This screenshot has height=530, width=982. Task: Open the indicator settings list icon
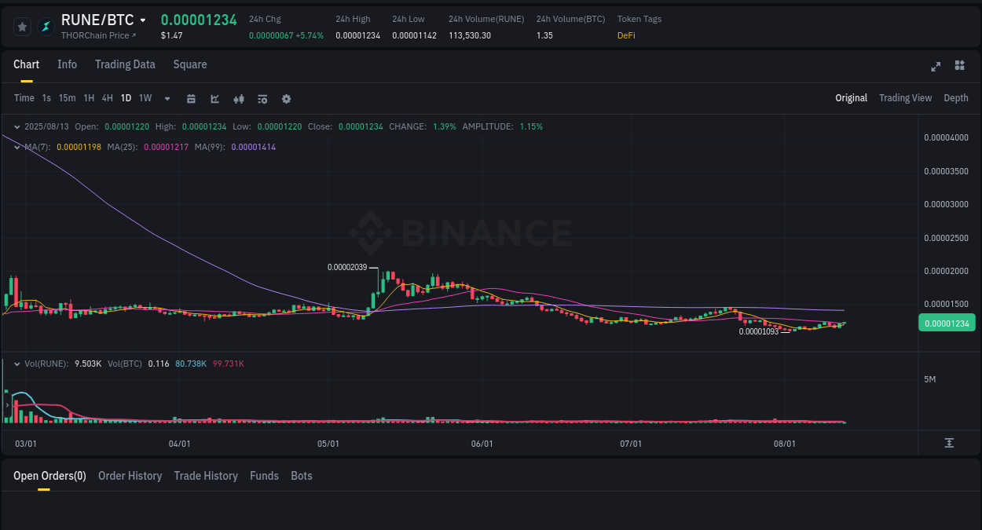pyautogui.click(x=262, y=99)
